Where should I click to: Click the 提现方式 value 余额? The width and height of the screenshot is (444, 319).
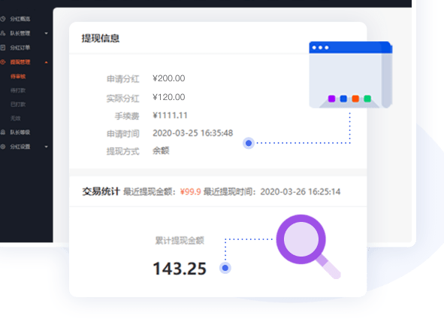(161, 150)
